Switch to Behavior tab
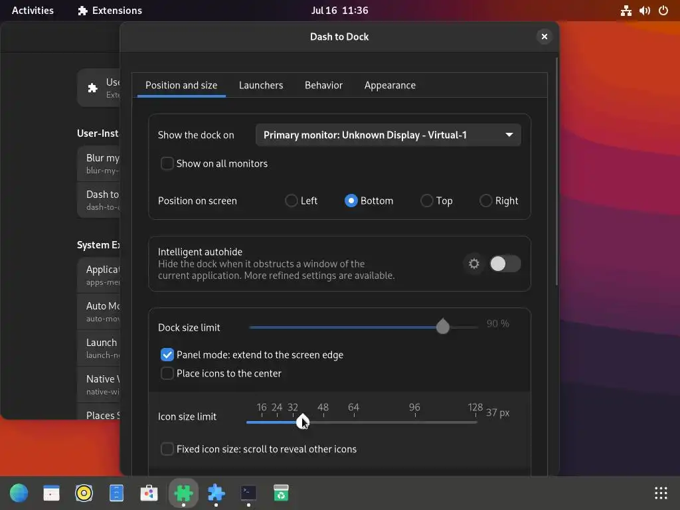 [323, 86]
